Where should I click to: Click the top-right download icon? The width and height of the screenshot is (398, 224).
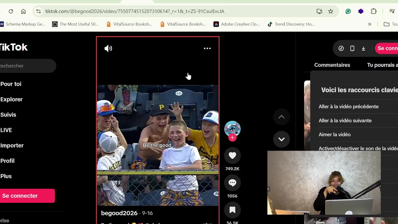coord(363,49)
